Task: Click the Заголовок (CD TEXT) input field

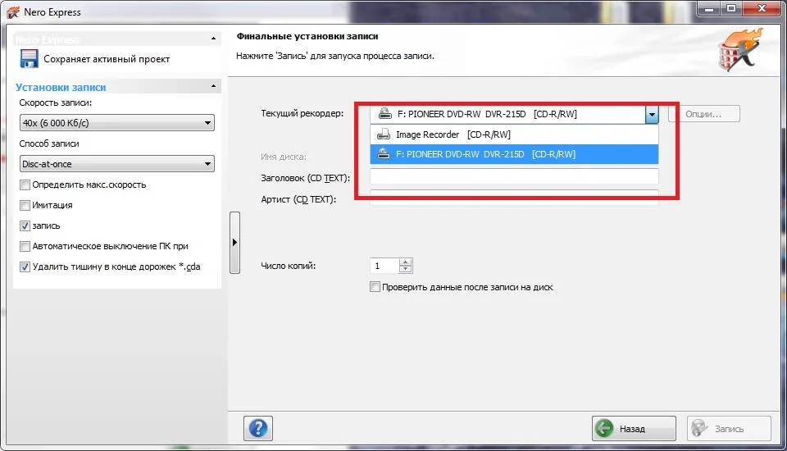Action: click(514, 176)
